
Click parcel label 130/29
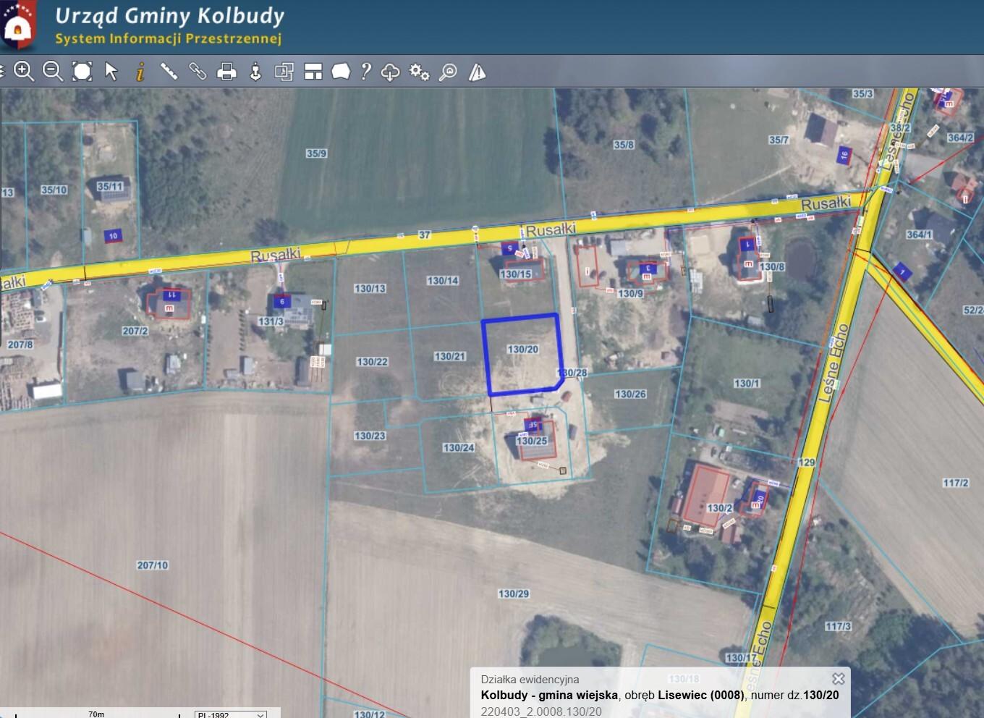[x=514, y=594]
